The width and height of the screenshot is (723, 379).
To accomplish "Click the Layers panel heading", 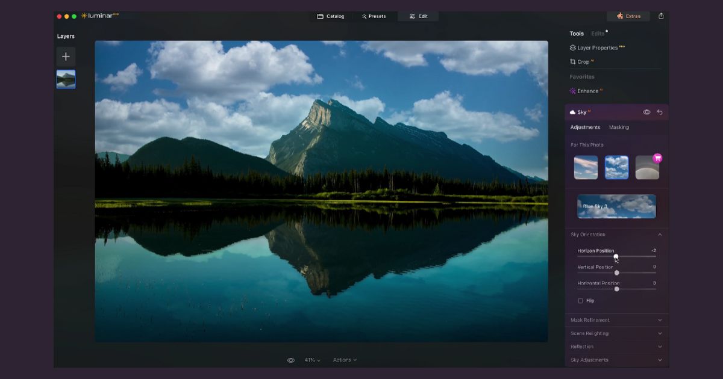I will (66, 36).
